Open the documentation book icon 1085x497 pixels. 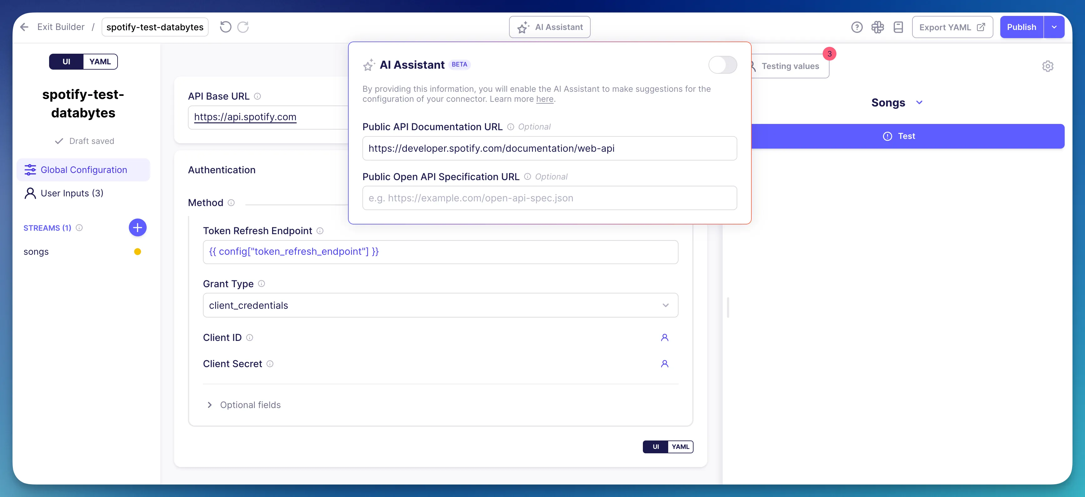(898, 27)
